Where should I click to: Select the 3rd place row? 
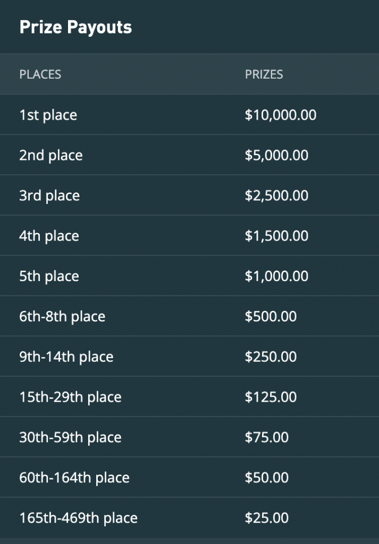pyautogui.click(x=189, y=195)
